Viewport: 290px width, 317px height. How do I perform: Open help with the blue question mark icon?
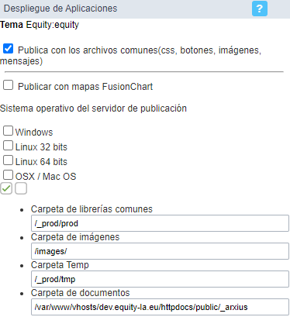260,9
